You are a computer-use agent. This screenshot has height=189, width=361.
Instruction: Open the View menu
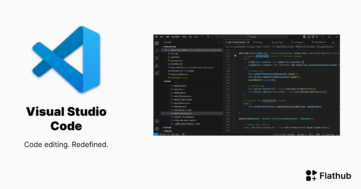[x=184, y=36]
